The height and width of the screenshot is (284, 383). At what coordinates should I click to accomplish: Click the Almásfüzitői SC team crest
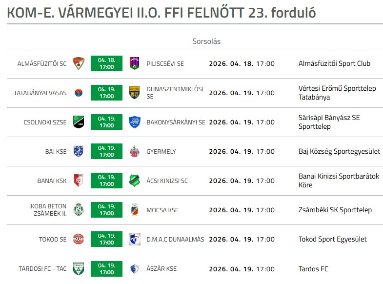tap(78, 63)
